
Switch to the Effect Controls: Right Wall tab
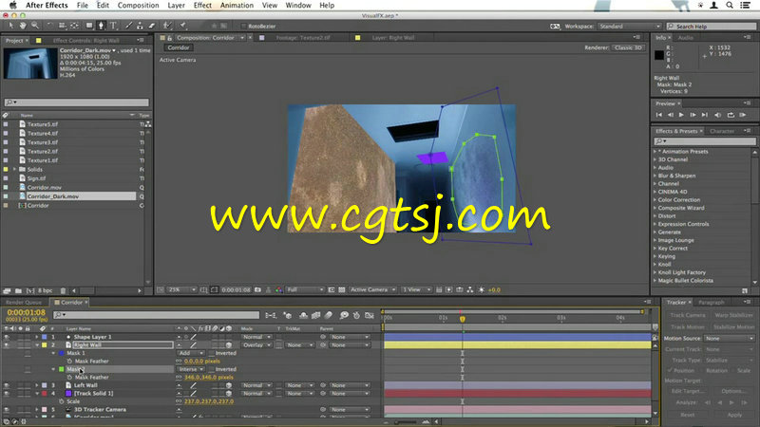(x=85, y=40)
